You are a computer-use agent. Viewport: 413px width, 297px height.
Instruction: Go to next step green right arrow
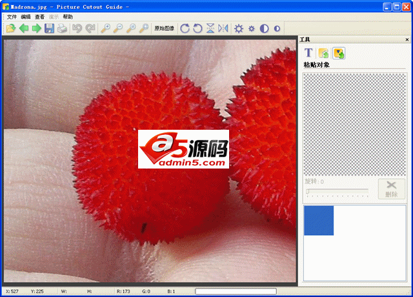[x=36, y=28]
